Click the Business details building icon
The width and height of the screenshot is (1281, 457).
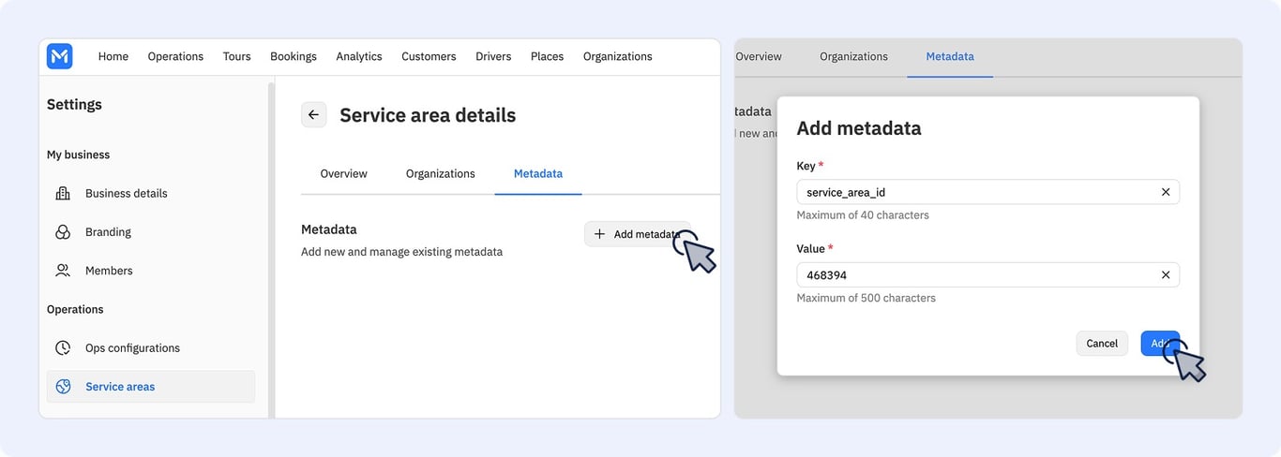[x=63, y=194]
